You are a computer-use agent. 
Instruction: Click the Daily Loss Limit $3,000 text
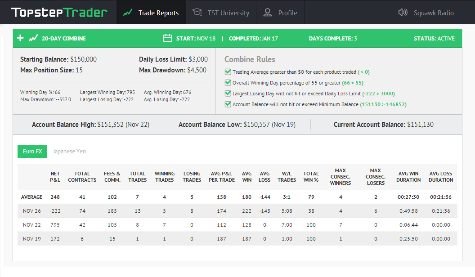[173, 59]
